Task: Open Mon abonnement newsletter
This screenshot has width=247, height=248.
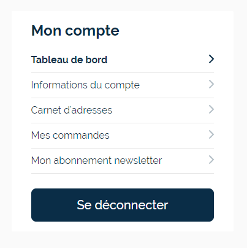Action: [123, 161]
